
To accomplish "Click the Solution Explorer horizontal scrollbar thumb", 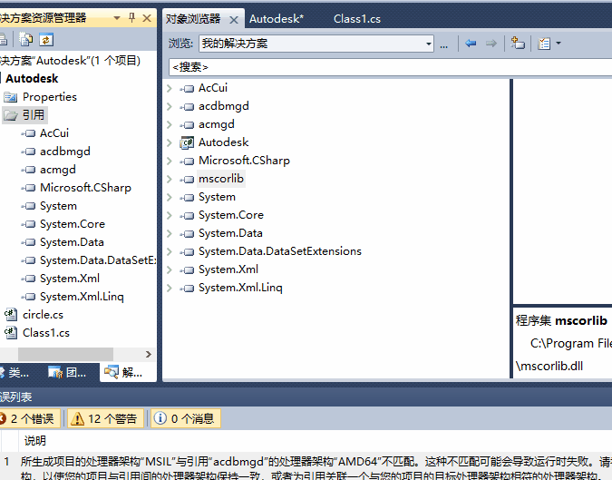I will click(x=65, y=354).
